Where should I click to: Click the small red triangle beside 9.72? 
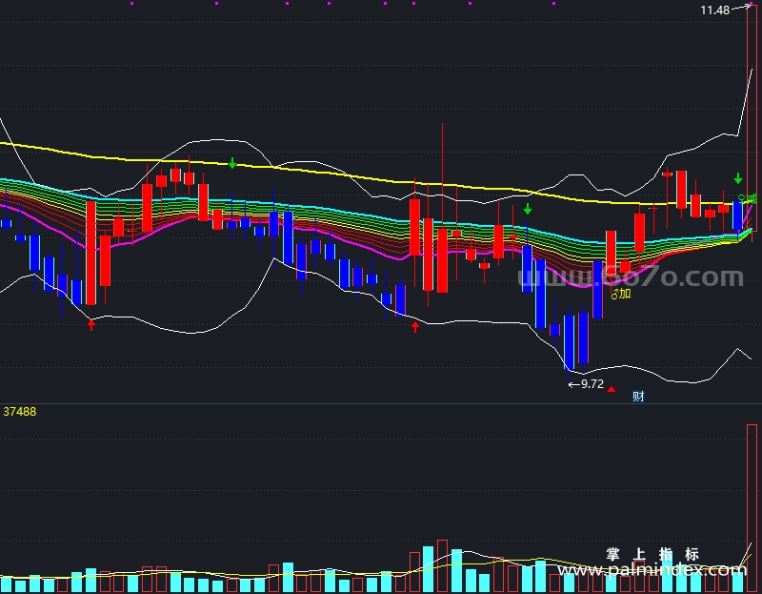(x=612, y=389)
